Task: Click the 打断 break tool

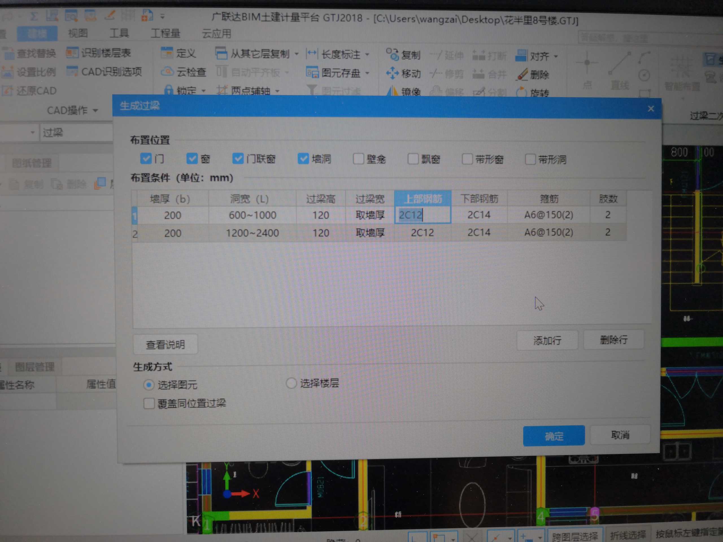Action: (489, 56)
